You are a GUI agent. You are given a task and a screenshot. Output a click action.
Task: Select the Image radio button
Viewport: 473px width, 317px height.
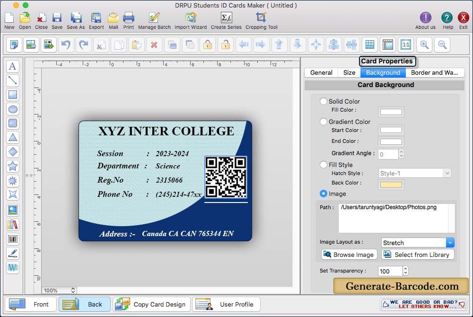(324, 194)
